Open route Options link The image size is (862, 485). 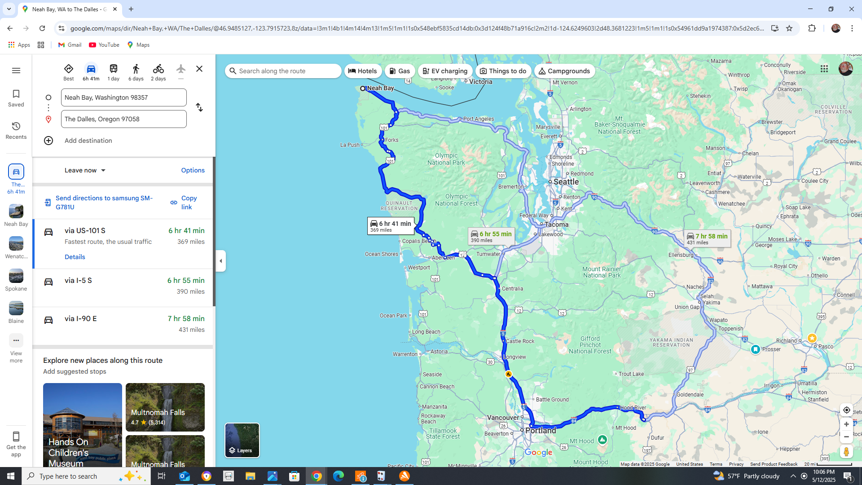[x=193, y=170]
